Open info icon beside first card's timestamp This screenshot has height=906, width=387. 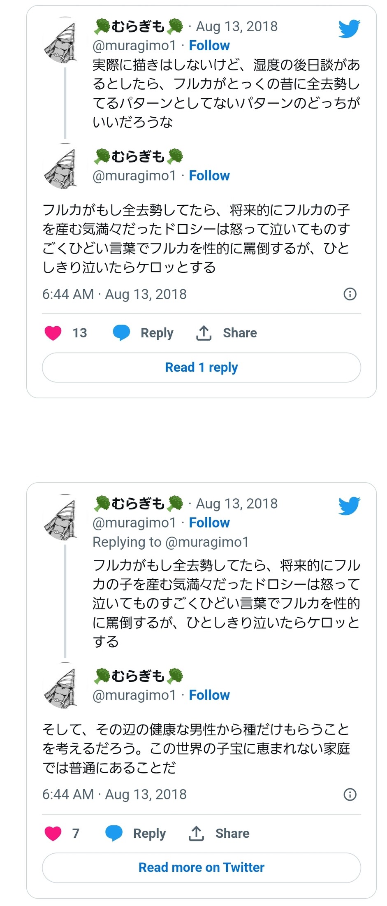point(350,294)
